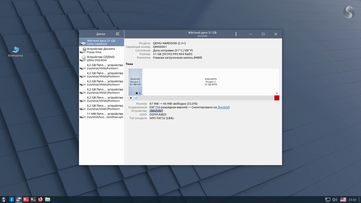Launch Firefox from the taskbar
Image resolution: width=361 pixels, height=203 pixels.
pyautogui.click(x=40, y=200)
